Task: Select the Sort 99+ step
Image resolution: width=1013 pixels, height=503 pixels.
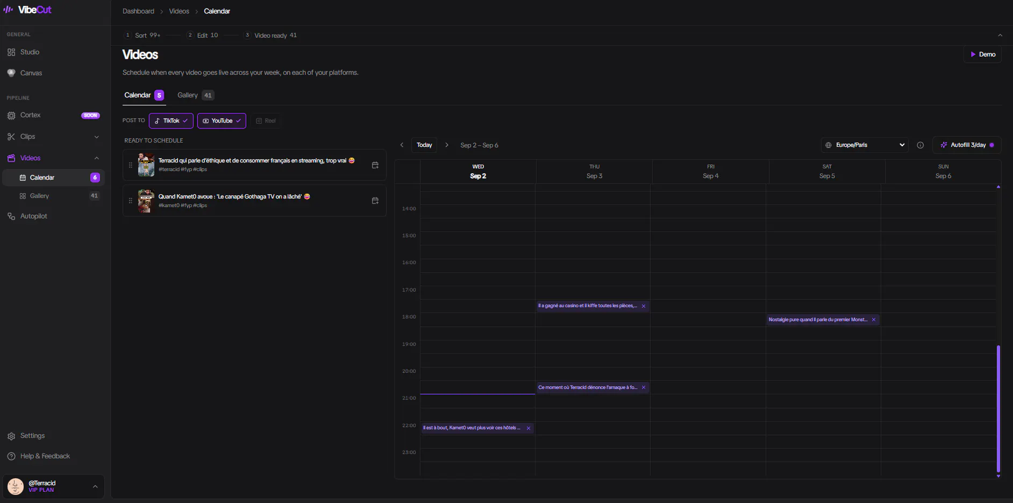Action: coord(142,36)
